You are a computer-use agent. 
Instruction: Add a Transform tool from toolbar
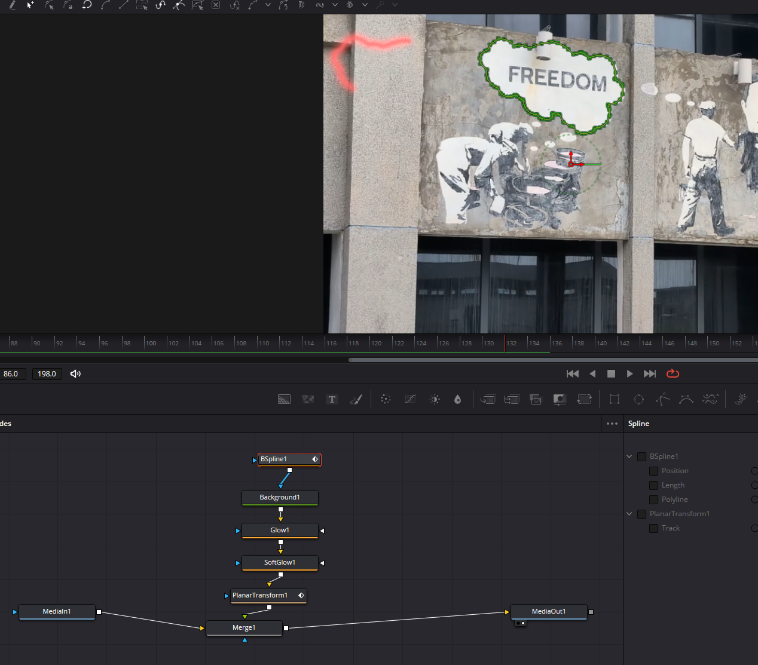584,399
